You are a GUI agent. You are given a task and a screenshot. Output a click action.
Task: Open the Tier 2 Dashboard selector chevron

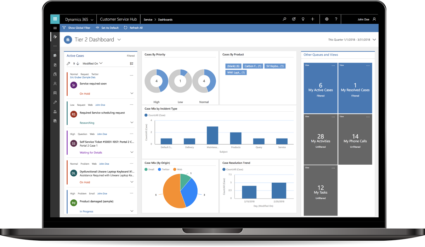click(x=119, y=40)
